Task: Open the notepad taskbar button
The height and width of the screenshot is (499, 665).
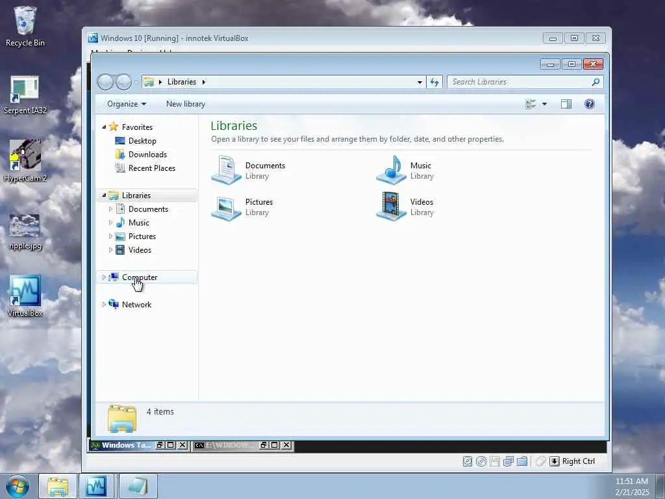Action: 138,486
